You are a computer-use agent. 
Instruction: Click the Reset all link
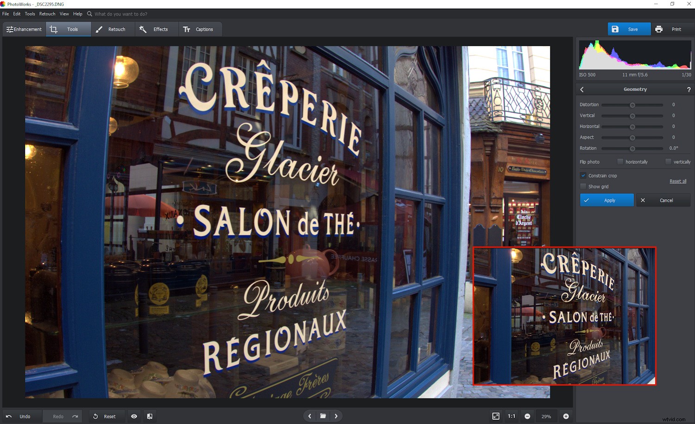pyautogui.click(x=678, y=181)
